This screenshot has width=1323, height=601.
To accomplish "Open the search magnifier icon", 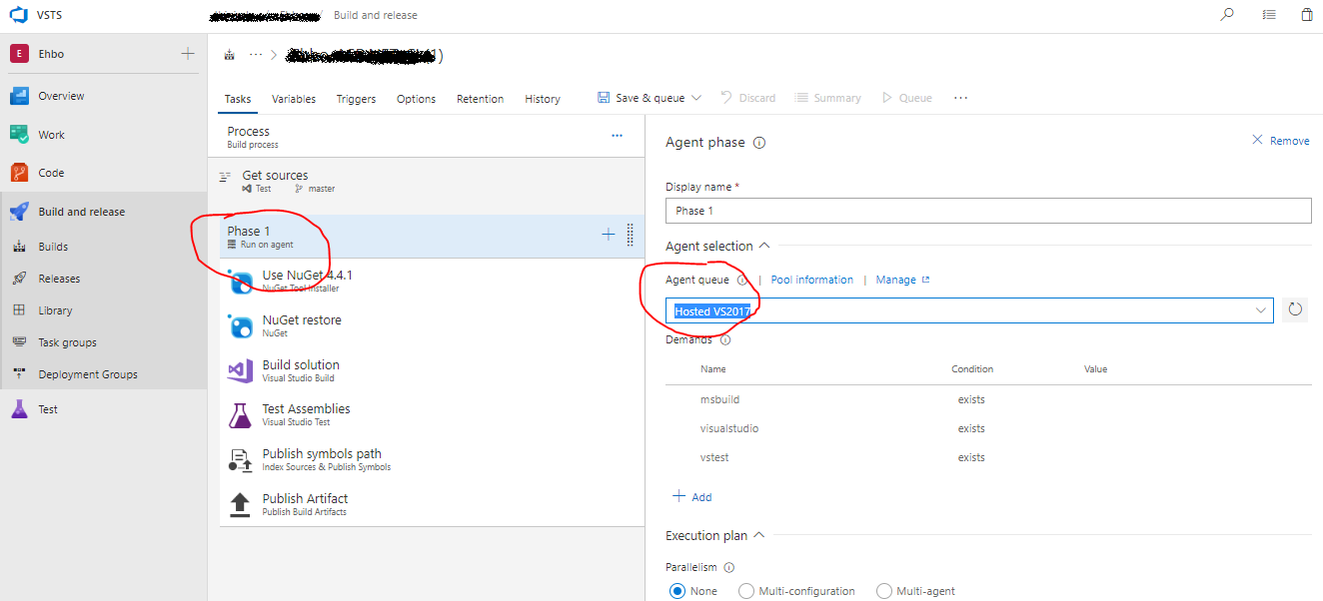I will [1227, 15].
